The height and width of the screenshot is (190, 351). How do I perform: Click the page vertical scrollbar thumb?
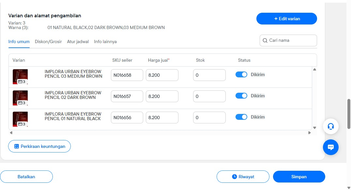(348, 114)
